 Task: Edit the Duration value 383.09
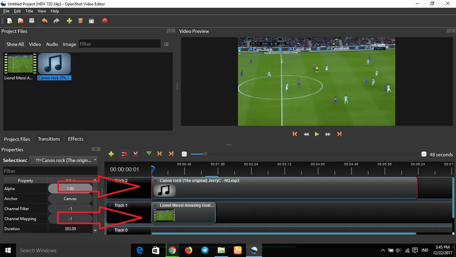click(x=70, y=228)
